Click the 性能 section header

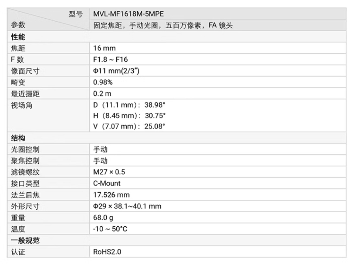pos(18,37)
